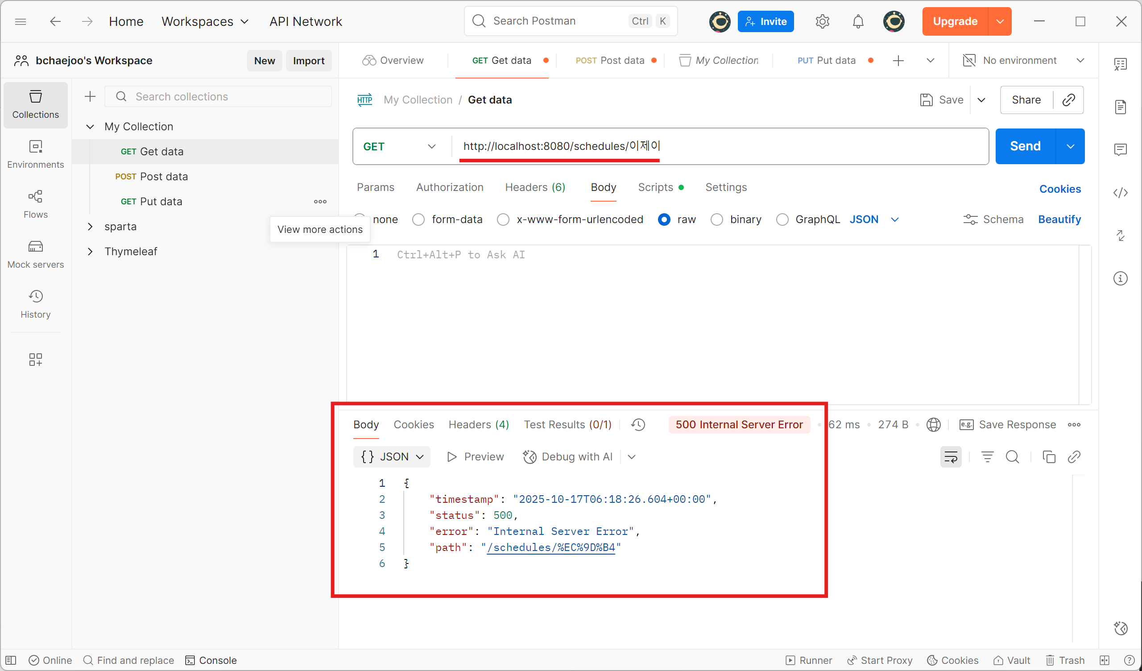This screenshot has width=1142, height=671.
Task: Open the notifications bell
Action: 858,21
